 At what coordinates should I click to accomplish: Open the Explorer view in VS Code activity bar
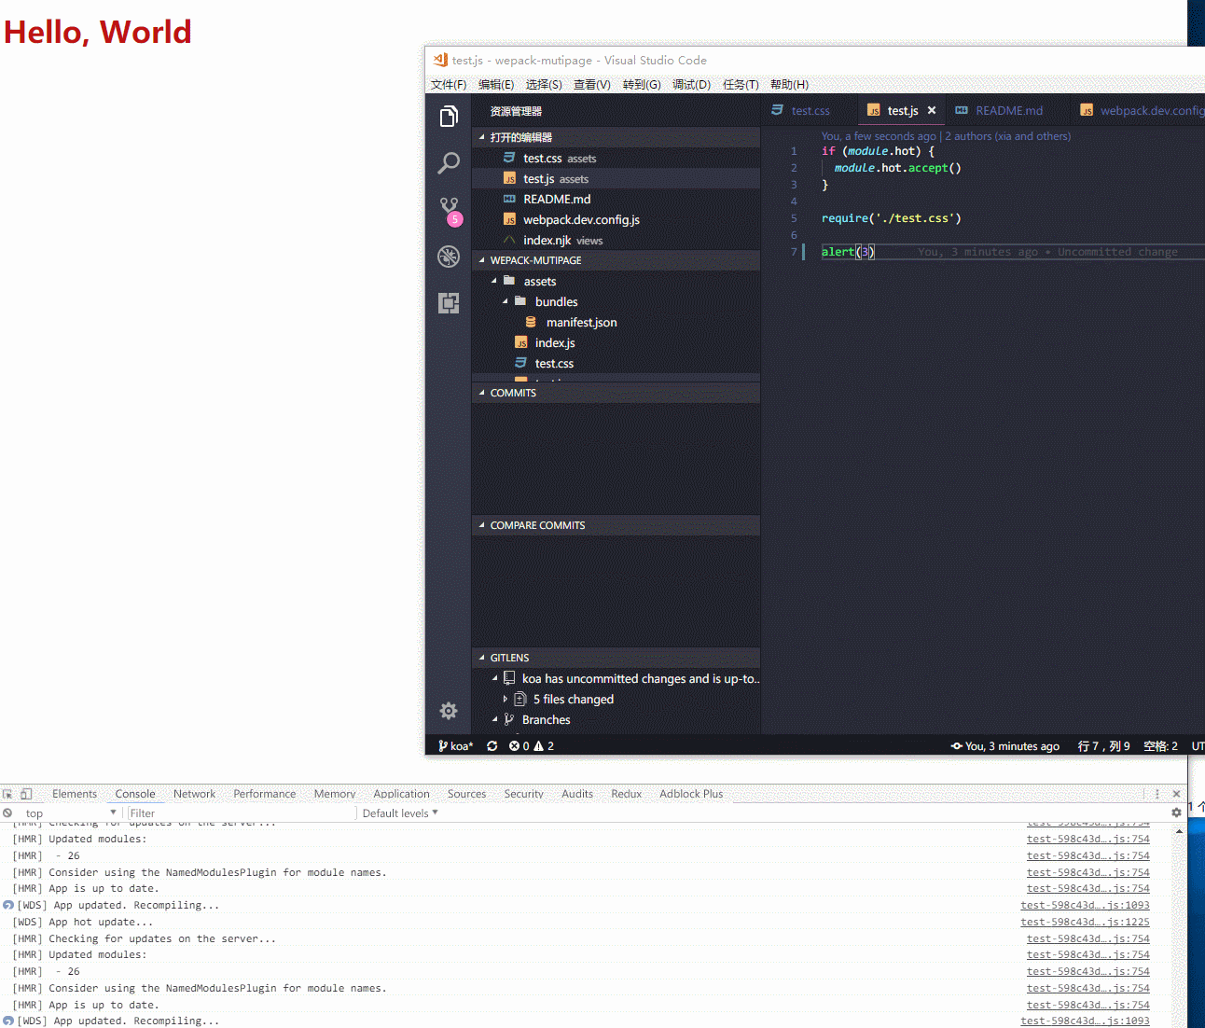point(449,117)
